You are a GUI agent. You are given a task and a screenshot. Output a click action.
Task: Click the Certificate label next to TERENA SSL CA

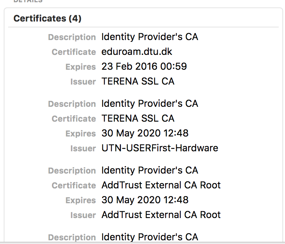[74, 119]
